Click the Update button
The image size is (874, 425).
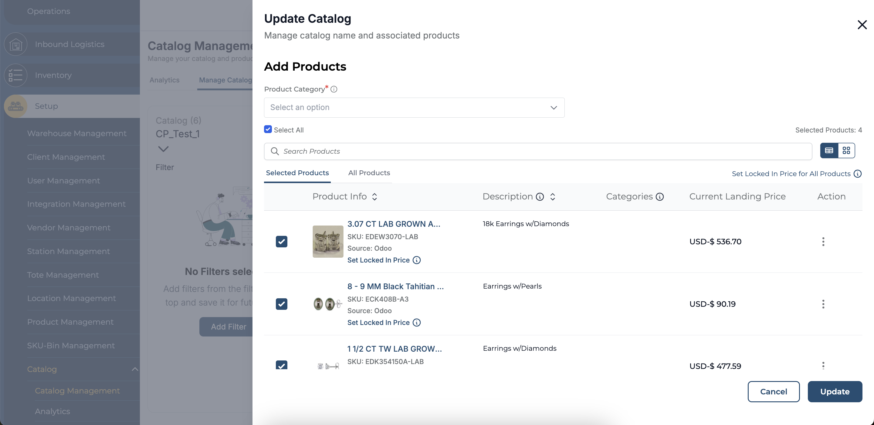pos(835,391)
